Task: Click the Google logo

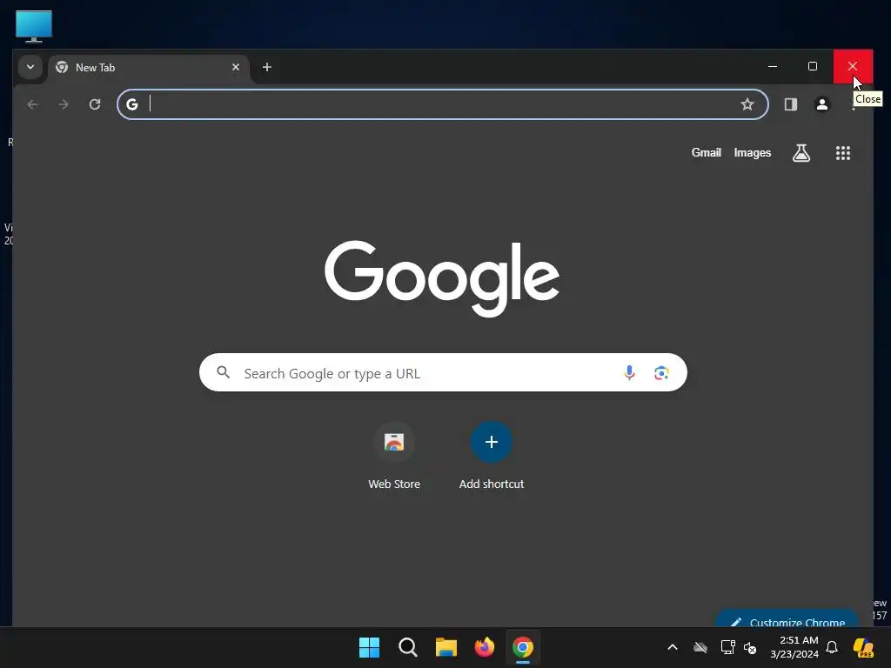Action: pos(442,278)
